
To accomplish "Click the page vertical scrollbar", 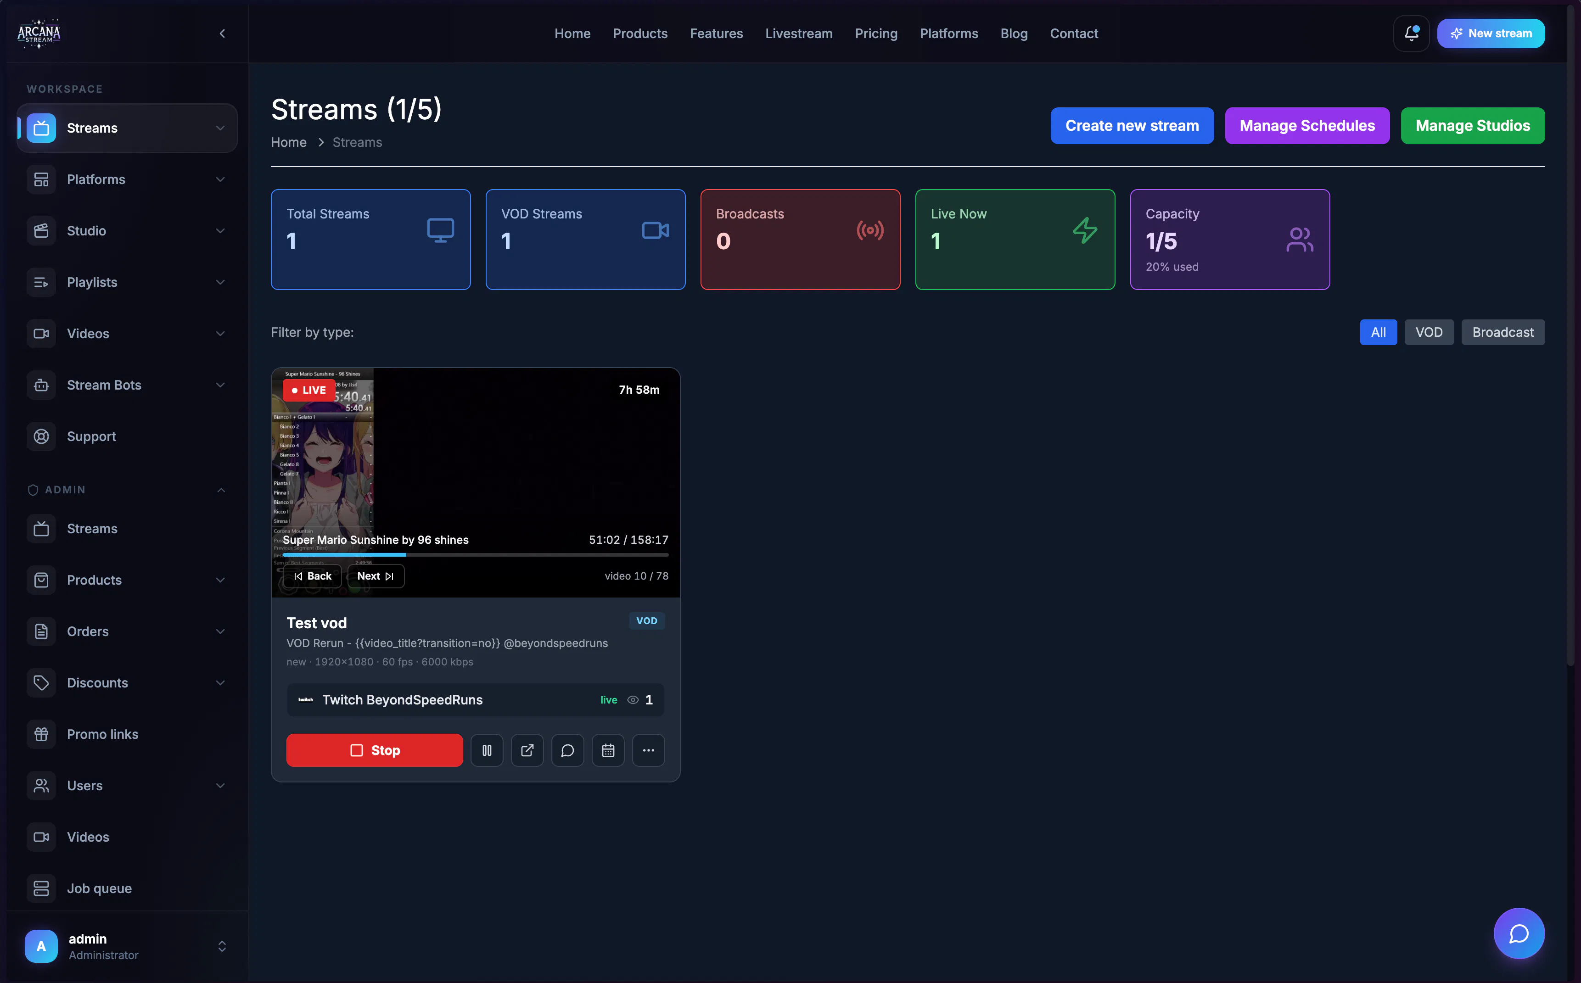I will tap(1570, 335).
